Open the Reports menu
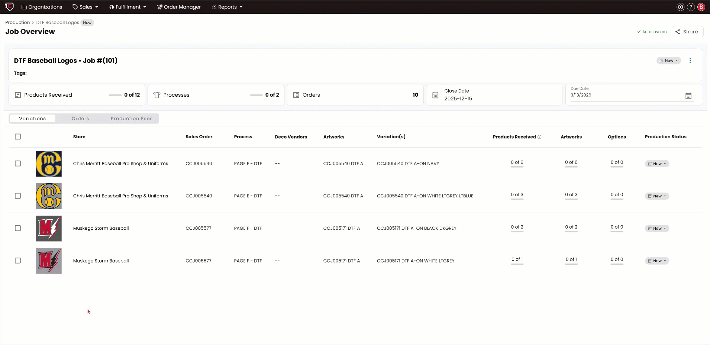Screen dimensions: 710x345 point(227,7)
